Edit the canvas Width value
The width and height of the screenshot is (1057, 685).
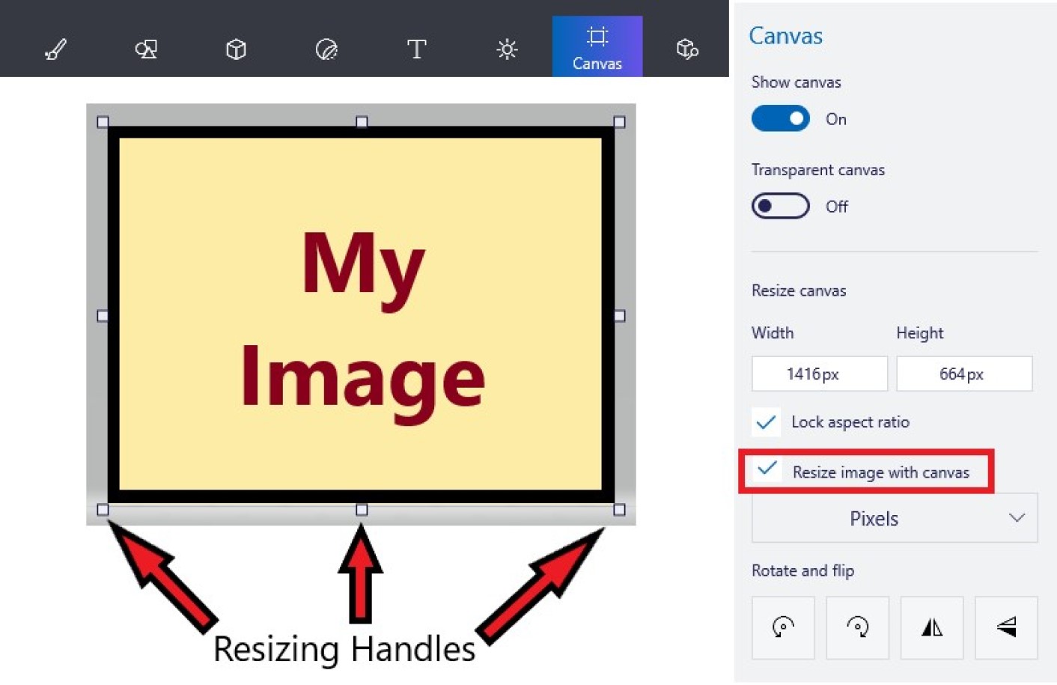[819, 374]
